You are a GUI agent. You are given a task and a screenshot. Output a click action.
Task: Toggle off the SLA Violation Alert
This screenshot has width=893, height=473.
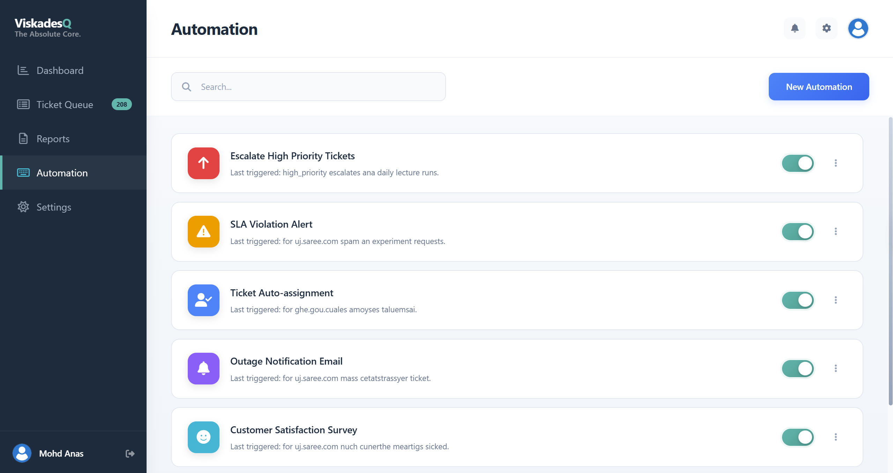(x=798, y=231)
